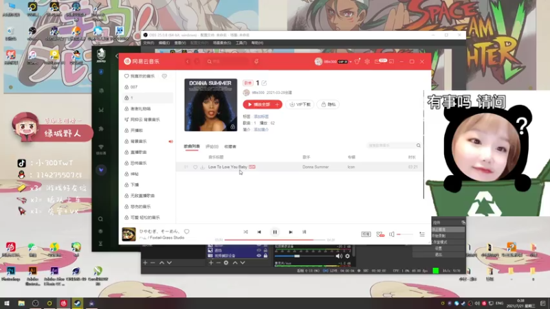
Task: Click search icon in dark sidebar app
Action: [100, 219]
